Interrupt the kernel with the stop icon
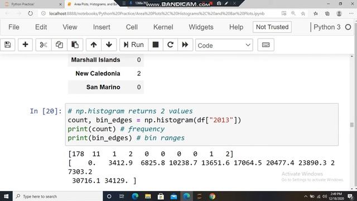 [156, 45]
